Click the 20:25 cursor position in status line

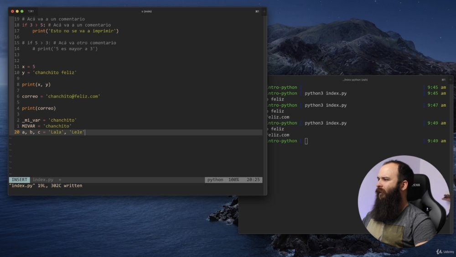[253, 179]
